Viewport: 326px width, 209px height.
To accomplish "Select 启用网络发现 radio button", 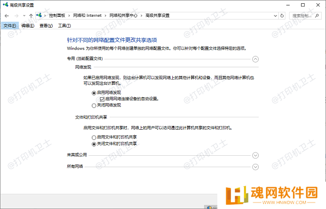I will click(x=94, y=93).
